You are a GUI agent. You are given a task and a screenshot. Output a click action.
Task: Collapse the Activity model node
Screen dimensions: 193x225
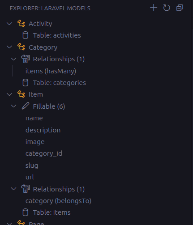click(9, 24)
